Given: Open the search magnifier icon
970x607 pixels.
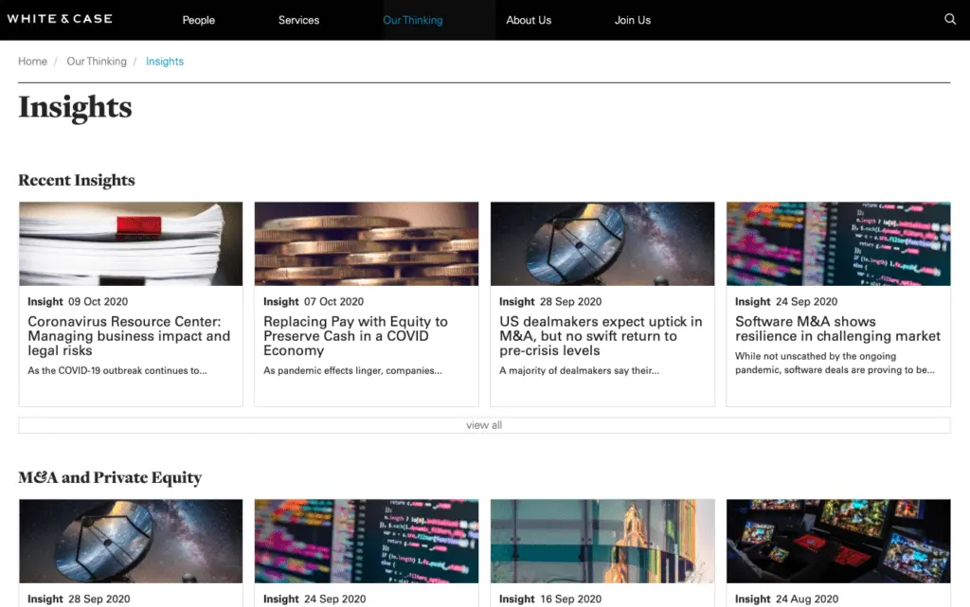Looking at the screenshot, I should (950, 19).
